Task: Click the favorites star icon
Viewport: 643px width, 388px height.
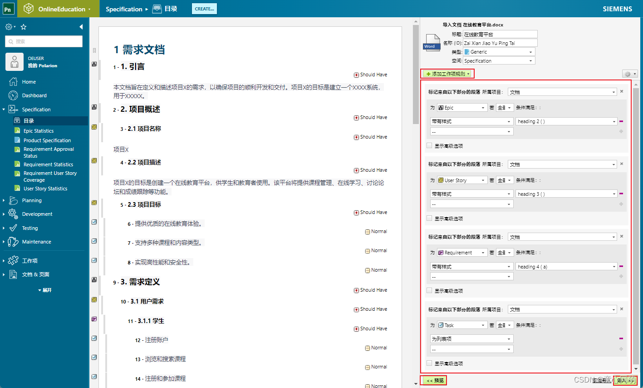Action: pos(23,27)
